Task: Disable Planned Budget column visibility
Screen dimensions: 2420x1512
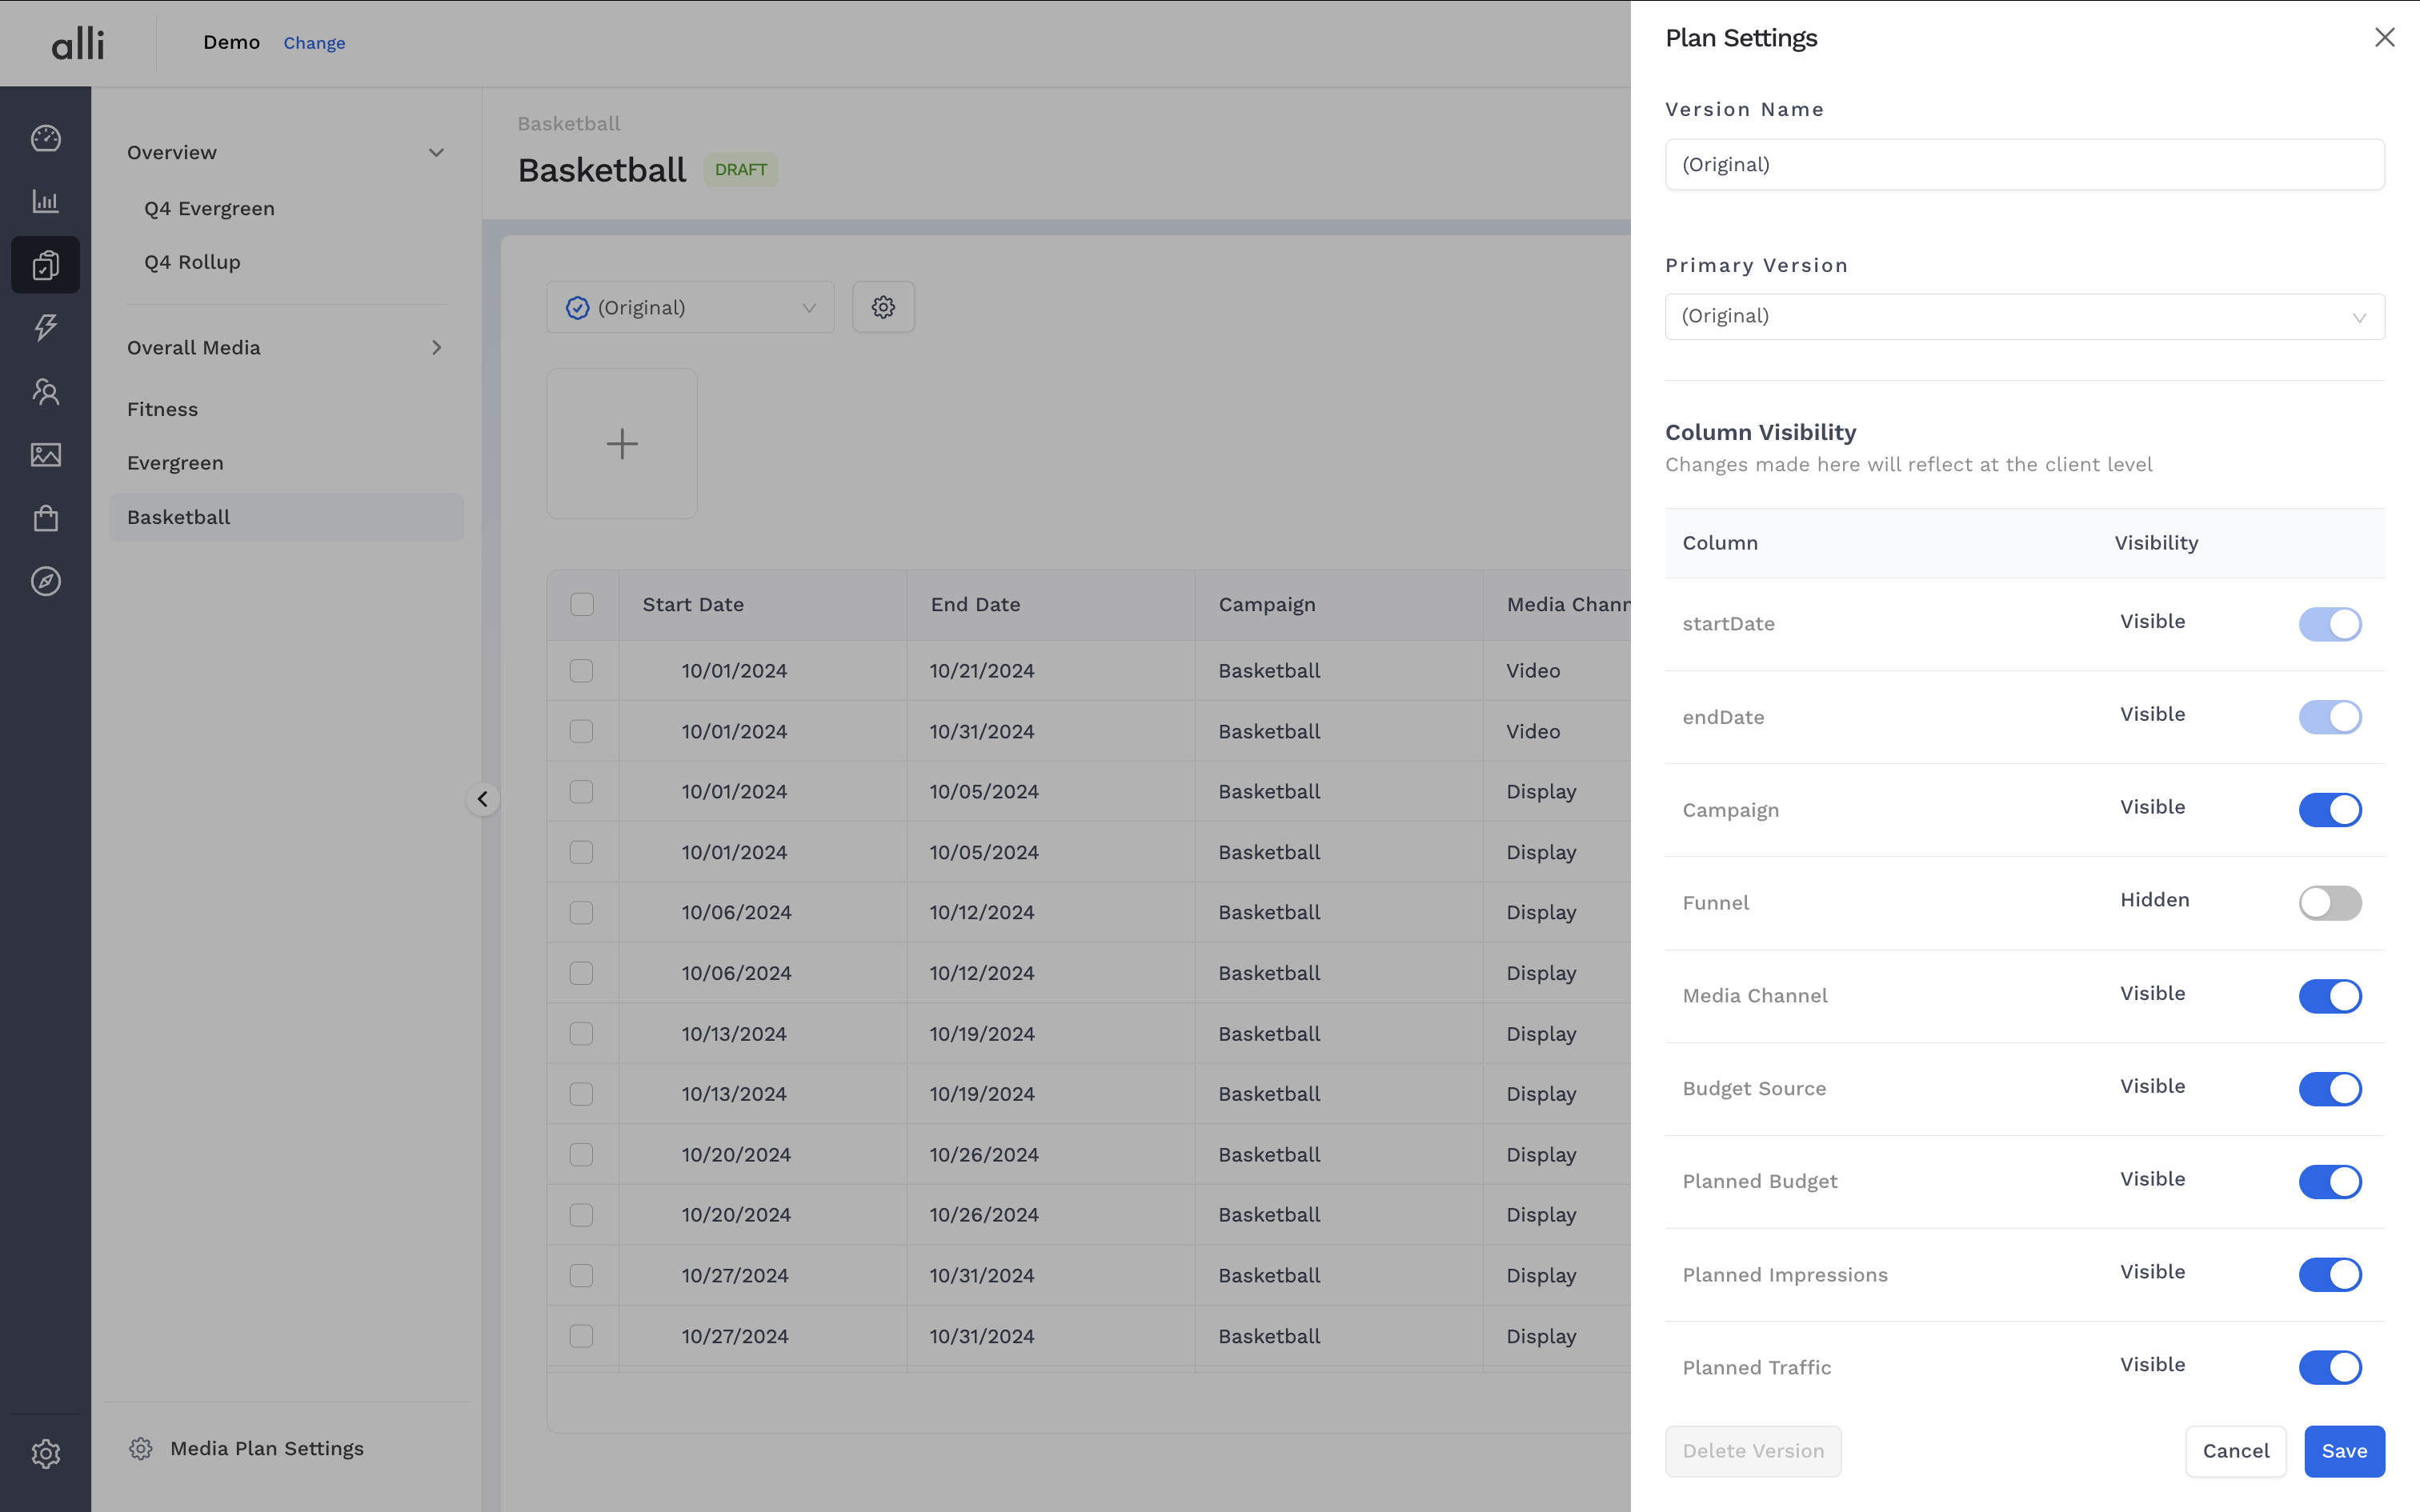Action: point(2329,1182)
